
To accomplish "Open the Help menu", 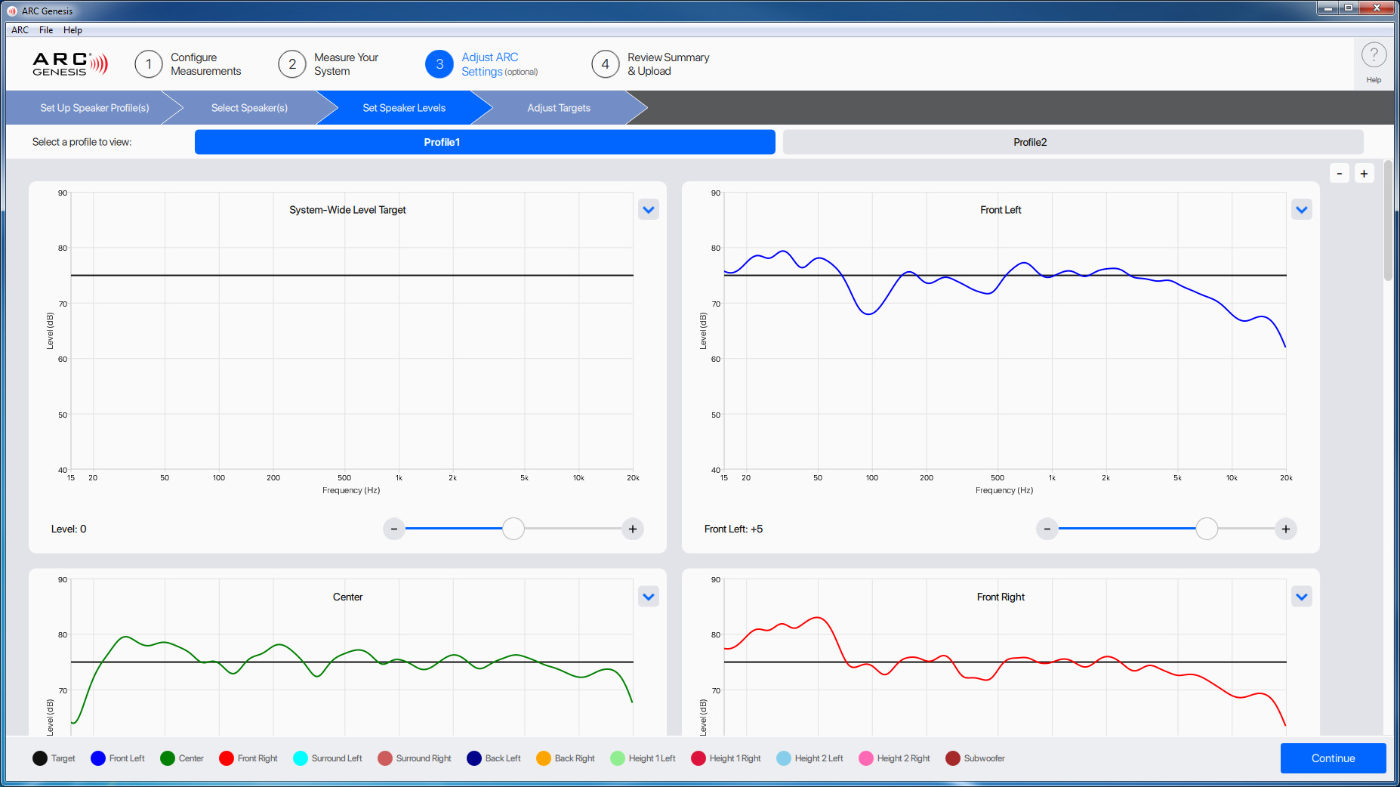I will [x=72, y=30].
